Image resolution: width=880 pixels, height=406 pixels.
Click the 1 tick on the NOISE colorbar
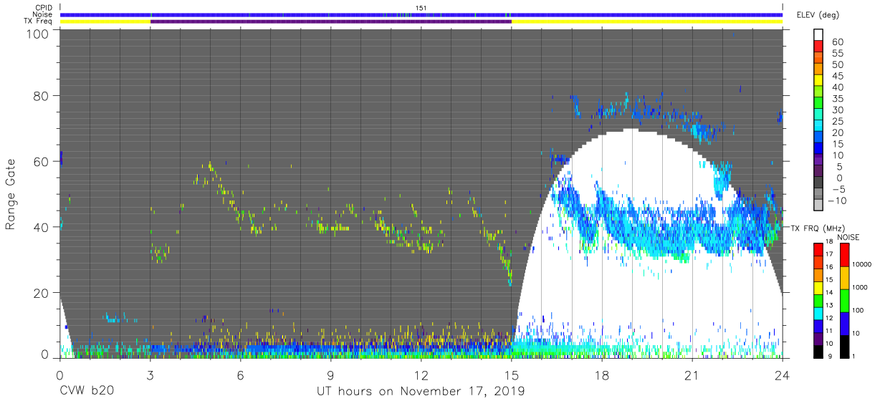pos(854,356)
